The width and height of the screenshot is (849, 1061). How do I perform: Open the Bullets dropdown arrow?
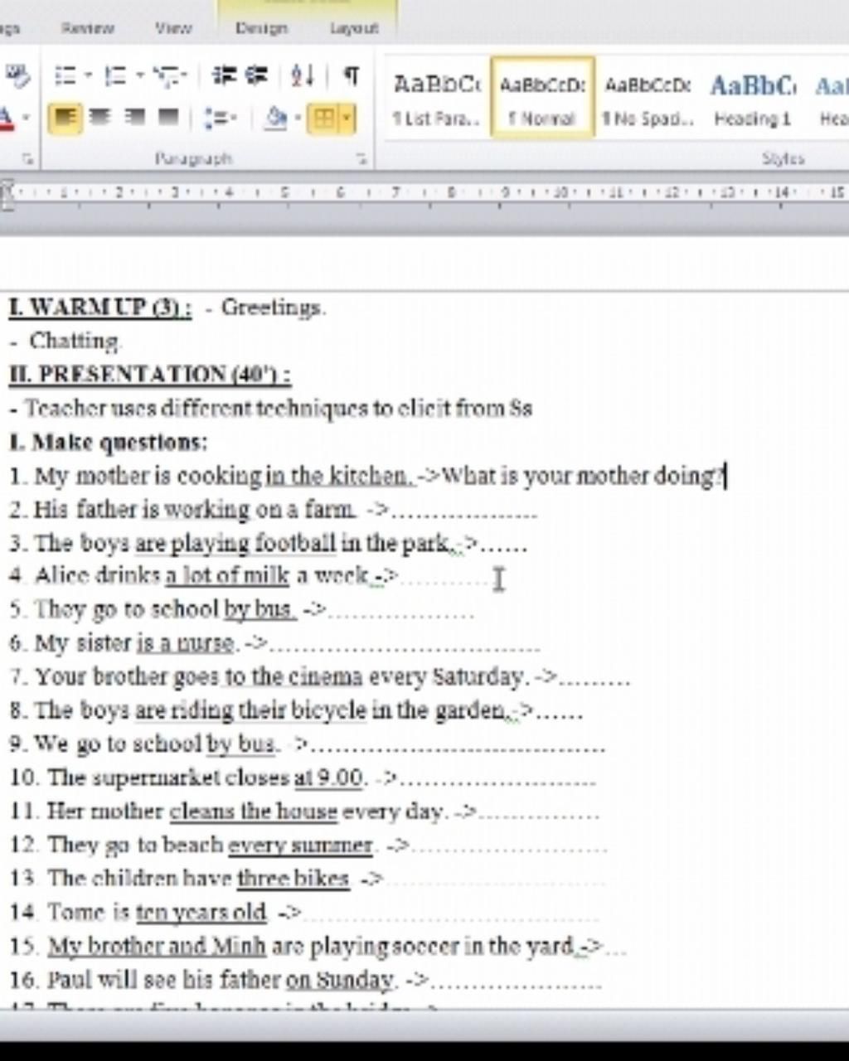[87, 77]
